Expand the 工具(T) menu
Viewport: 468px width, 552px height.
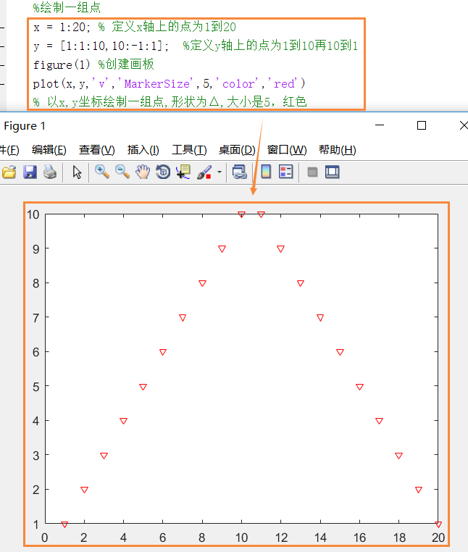pyautogui.click(x=189, y=150)
